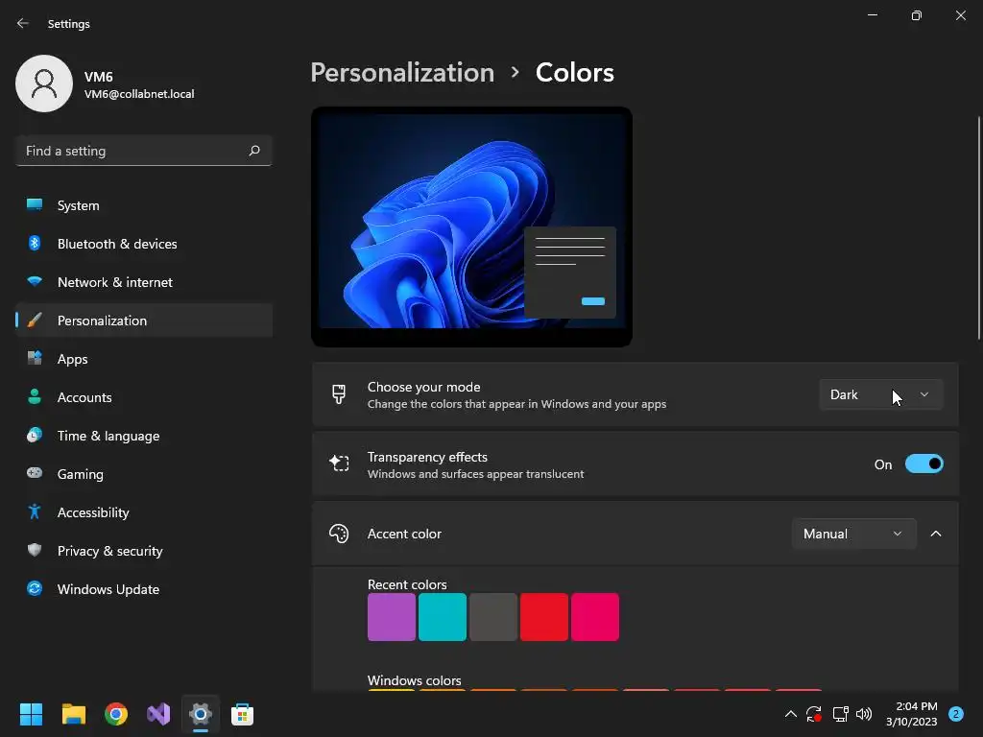Open the notification center badge
Image resolution: width=983 pixels, height=737 pixels.
pos(956,714)
